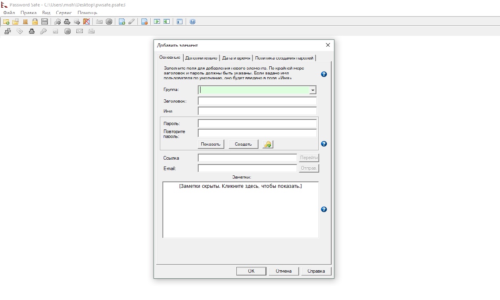Click the user figure icon, lower toolbar
The height and width of the screenshot is (300, 500).
coord(31,31)
